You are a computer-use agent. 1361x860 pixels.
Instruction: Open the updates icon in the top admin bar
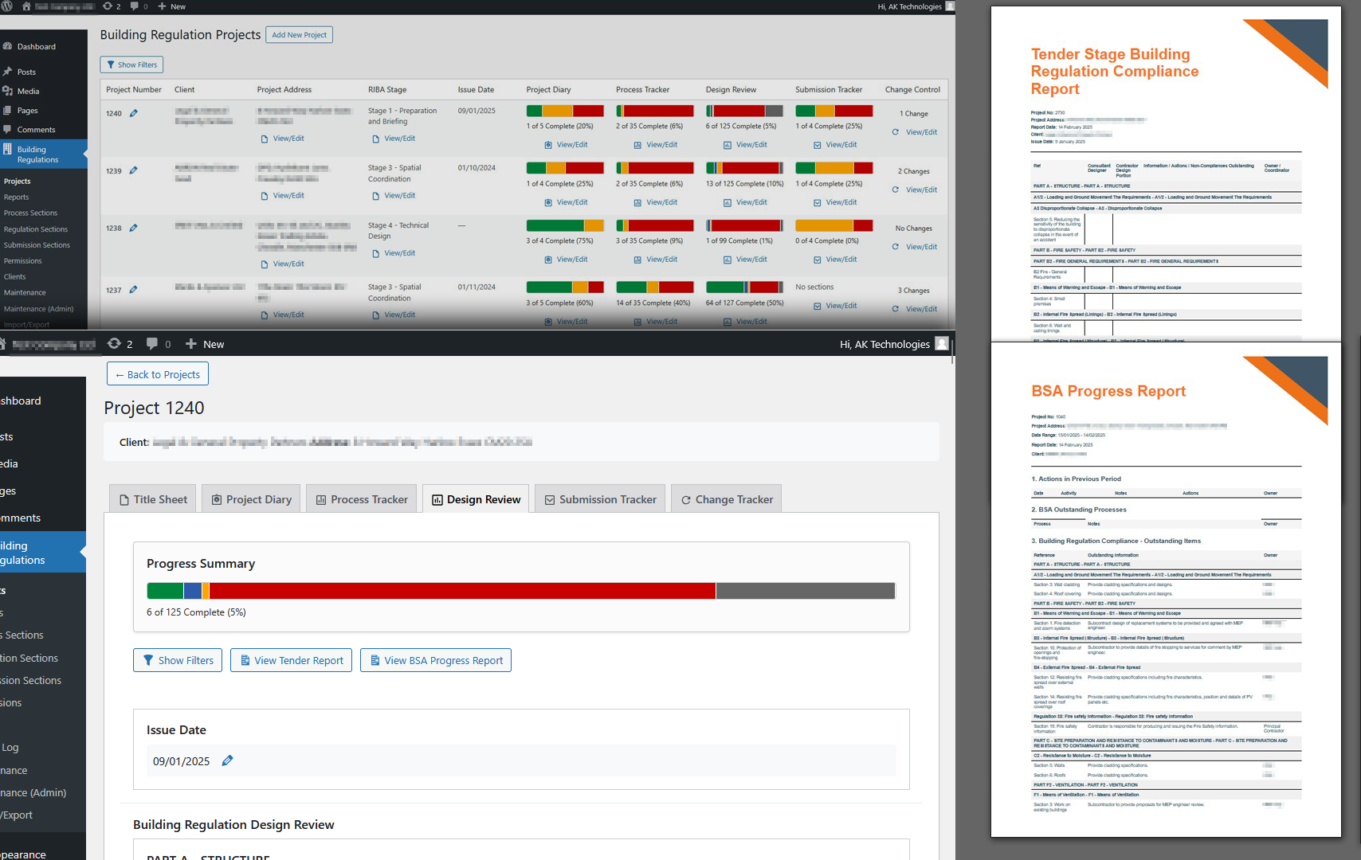click(108, 6)
